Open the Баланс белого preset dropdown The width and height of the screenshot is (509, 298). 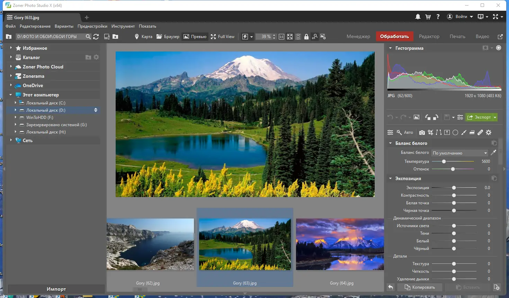coord(460,153)
